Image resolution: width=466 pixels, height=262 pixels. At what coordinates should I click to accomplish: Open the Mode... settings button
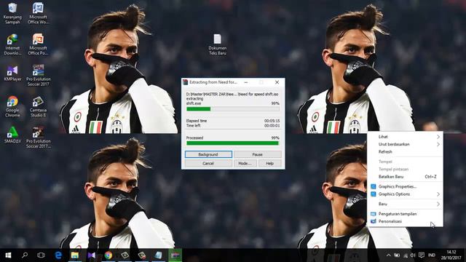(245, 163)
